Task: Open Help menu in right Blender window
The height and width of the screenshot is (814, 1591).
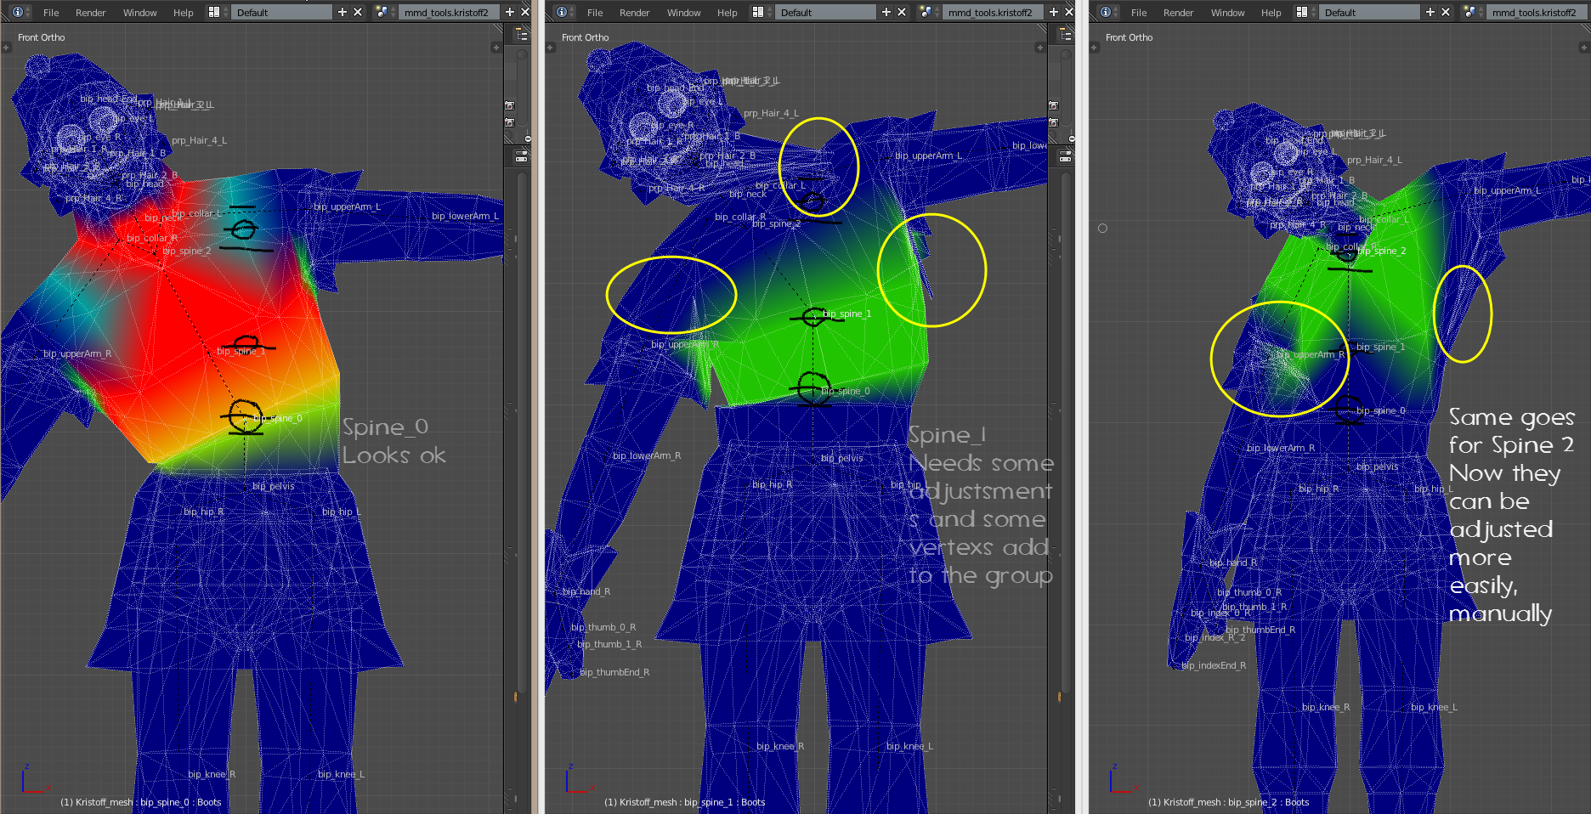Action: click(1271, 13)
